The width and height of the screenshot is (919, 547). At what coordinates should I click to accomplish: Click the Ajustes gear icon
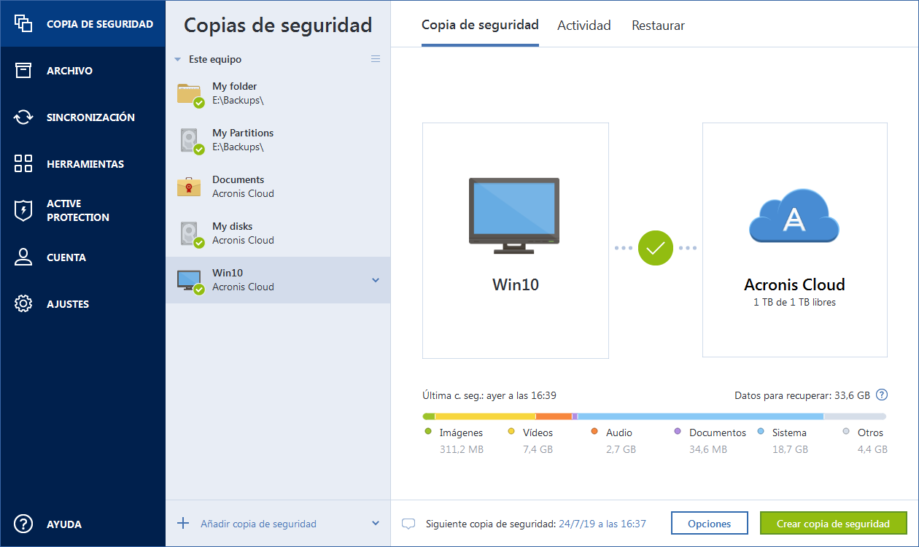23,304
